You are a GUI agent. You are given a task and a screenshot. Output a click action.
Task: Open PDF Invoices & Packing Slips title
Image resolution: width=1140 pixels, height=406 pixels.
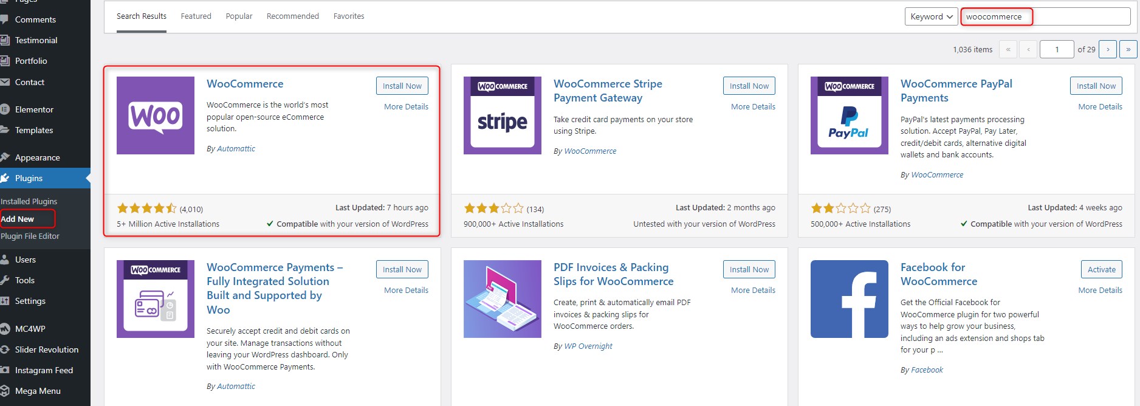[x=614, y=274]
